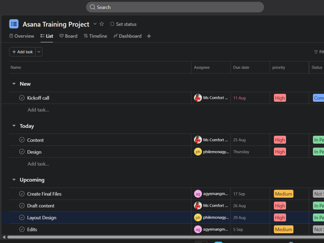This screenshot has width=324, height=243.
Task: Click Ms Comfort avatar on Content row
Action: (198, 140)
